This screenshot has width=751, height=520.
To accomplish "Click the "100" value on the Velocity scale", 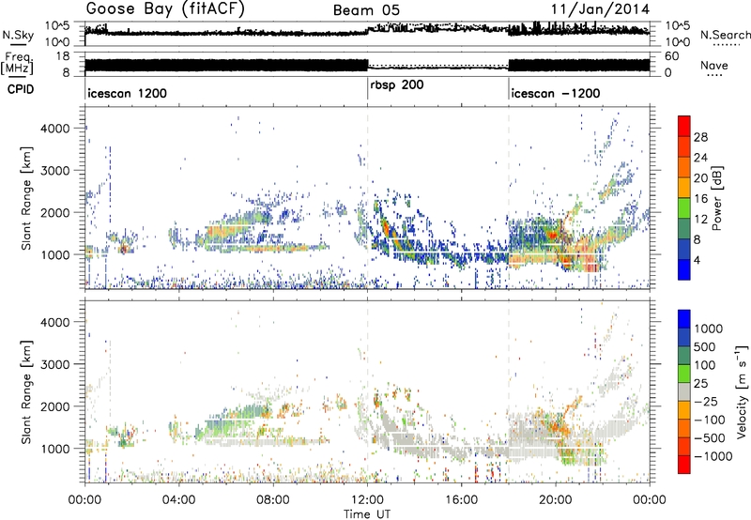I will (x=705, y=365).
